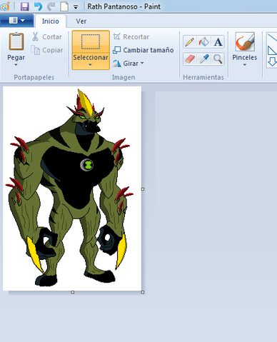Viewport: 277px width, 342px height.
Task: Click the Redo arrow icon
Action: [51, 6]
